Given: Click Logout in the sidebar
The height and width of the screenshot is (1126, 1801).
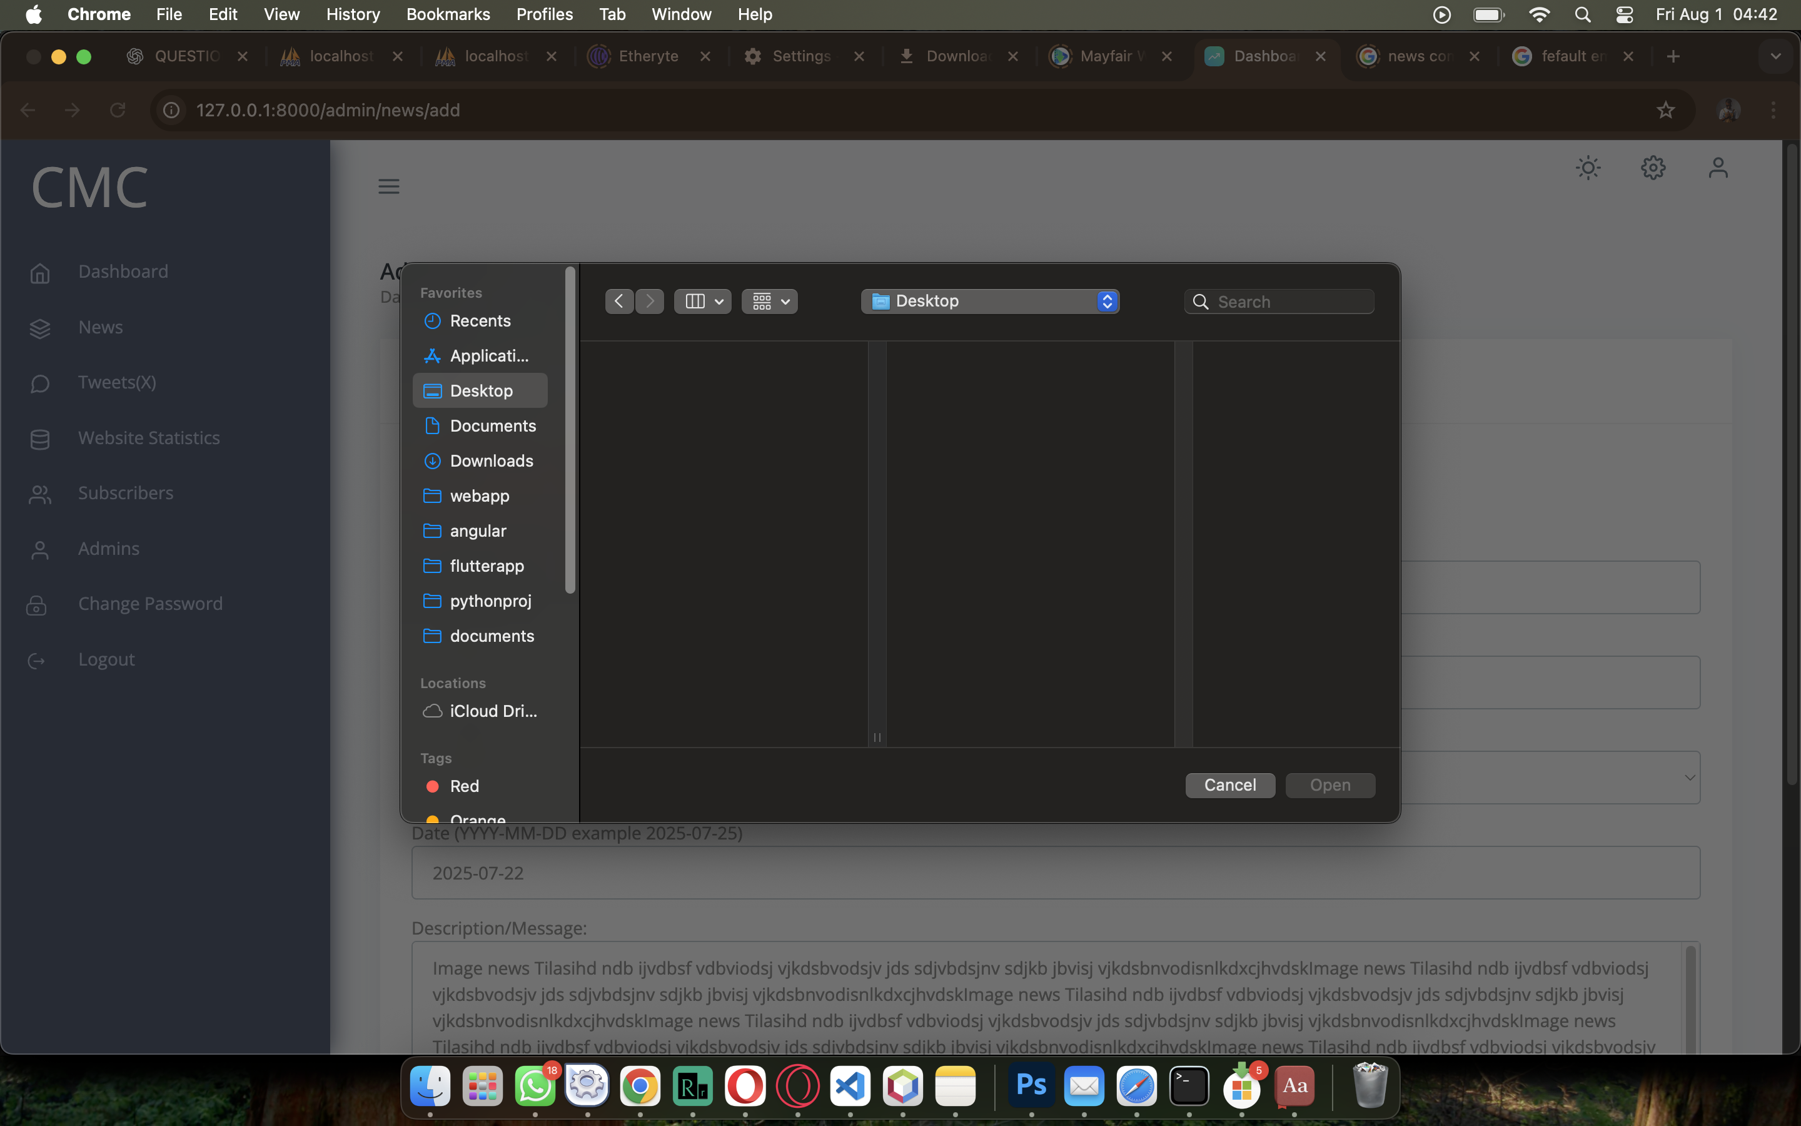Looking at the screenshot, I should 106,659.
